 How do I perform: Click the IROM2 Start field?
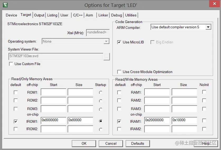point(54,129)
